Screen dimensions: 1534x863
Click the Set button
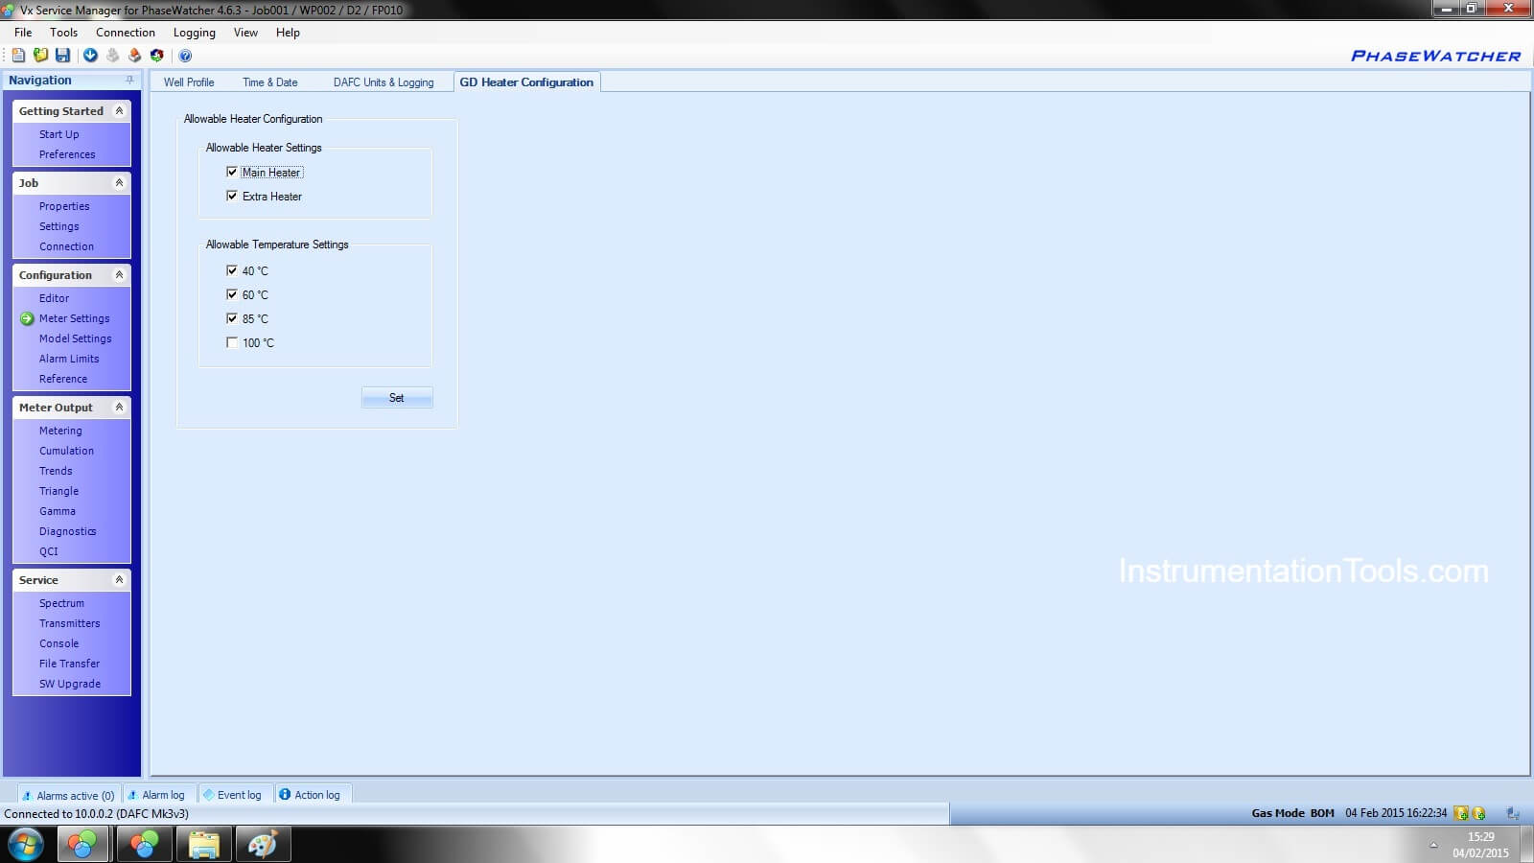[x=397, y=398]
